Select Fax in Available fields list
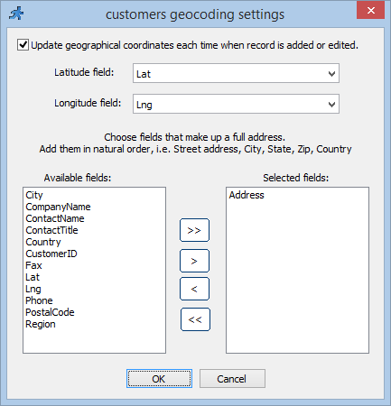The width and height of the screenshot is (391, 406). pyautogui.click(x=33, y=265)
